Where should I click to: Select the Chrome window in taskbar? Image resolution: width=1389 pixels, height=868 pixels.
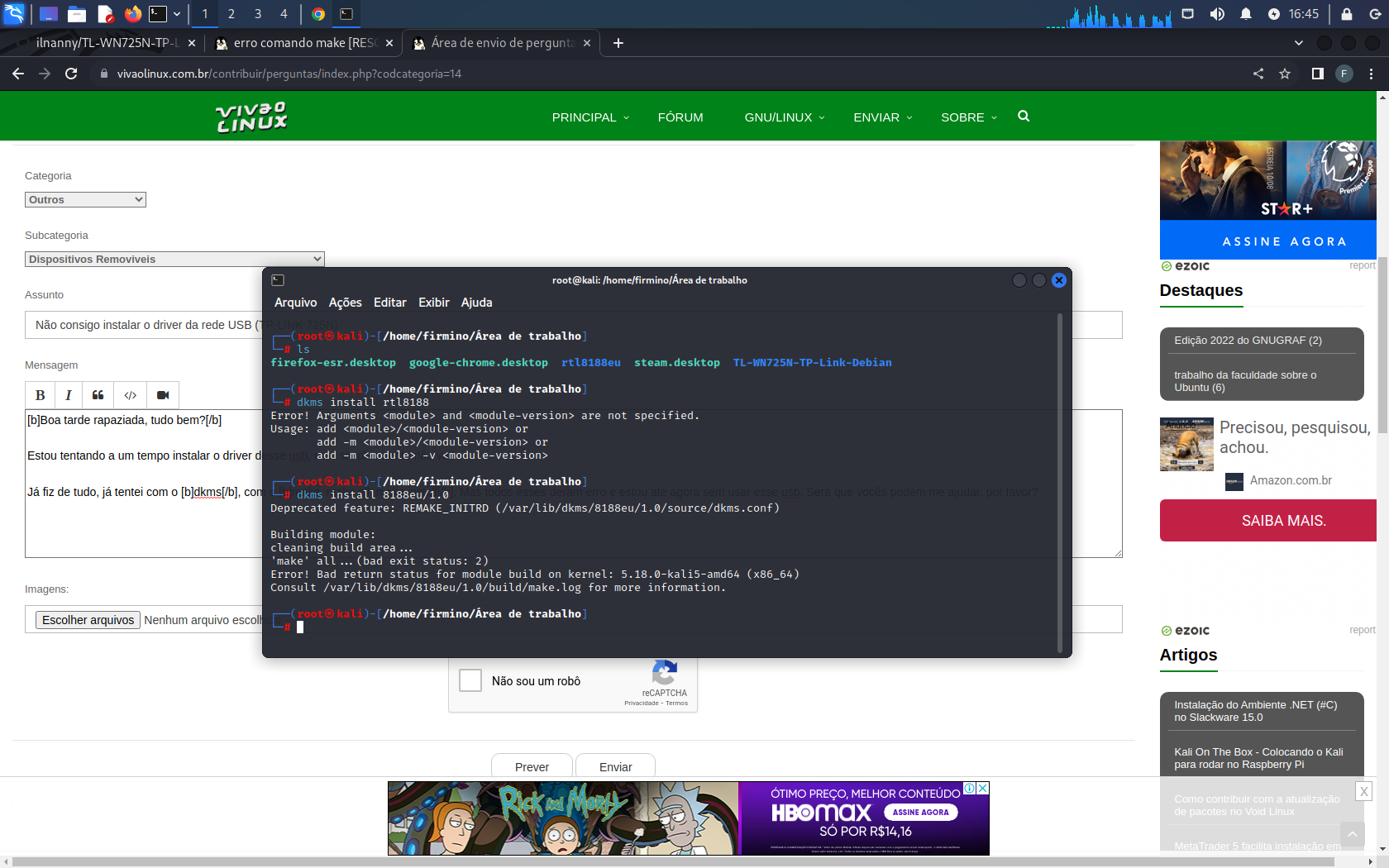(x=318, y=14)
